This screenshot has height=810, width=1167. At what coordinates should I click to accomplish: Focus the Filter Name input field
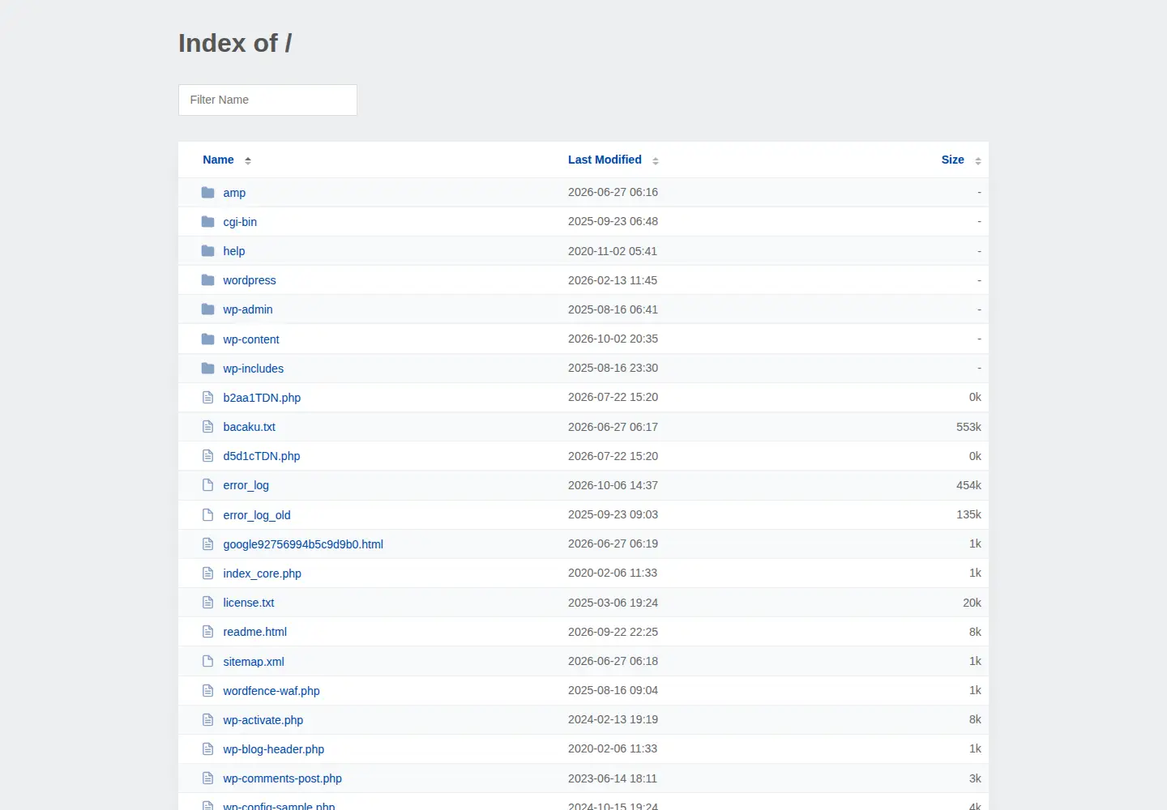pyautogui.click(x=267, y=100)
